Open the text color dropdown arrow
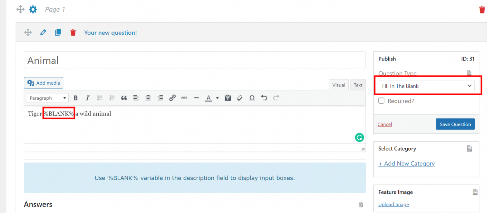The width and height of the screenshot is (495, 213). [217, 98]
